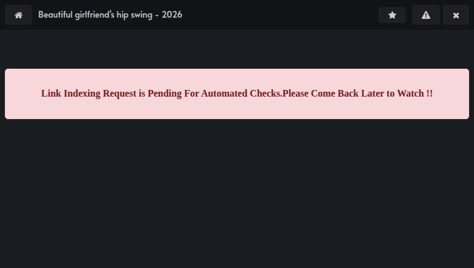The height and width of the screenshot is (268, 474).
Task: Click the video title text in header
Action: point(111,15)
